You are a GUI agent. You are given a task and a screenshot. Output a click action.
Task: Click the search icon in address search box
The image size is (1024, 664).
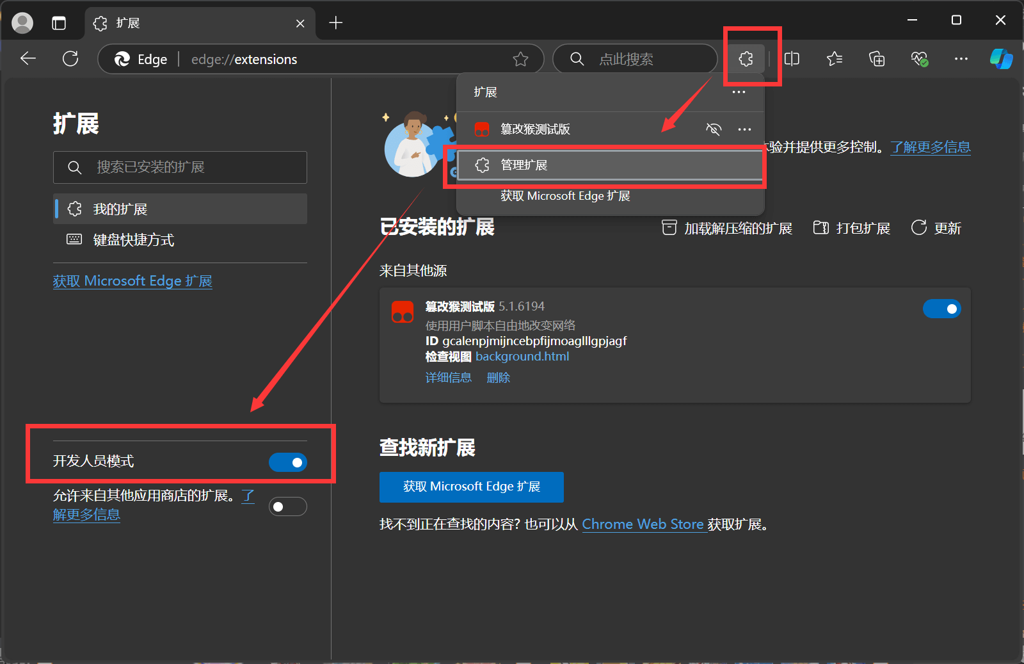pyautogui.click(x=577, y=59)
